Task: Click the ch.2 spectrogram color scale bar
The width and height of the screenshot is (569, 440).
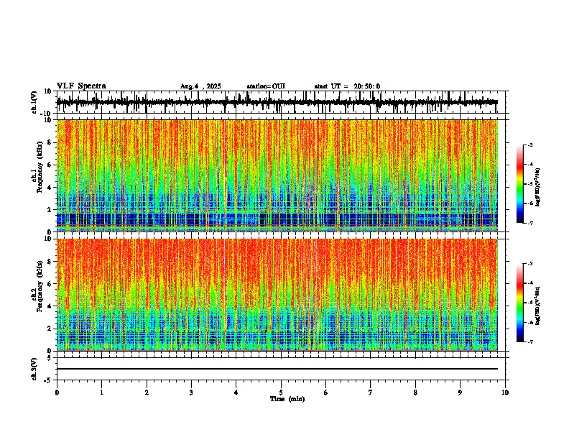Action: [520, 303]
